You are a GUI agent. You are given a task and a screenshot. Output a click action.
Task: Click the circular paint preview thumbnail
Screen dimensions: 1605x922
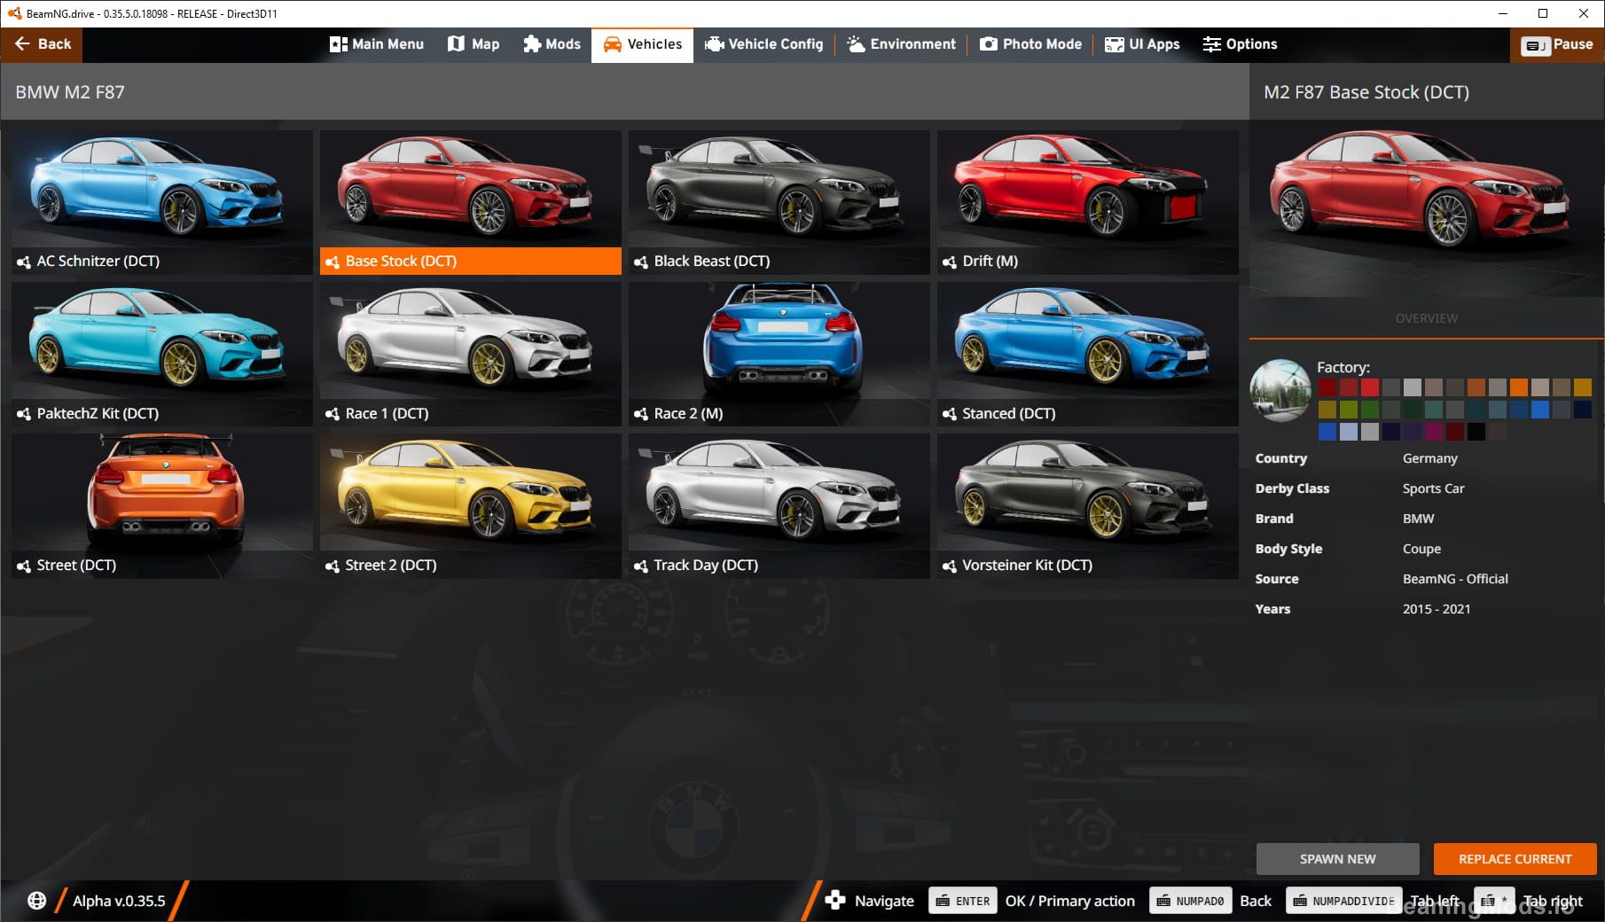[x=1280, y=390]
